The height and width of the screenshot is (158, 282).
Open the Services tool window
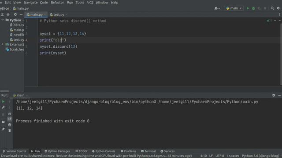click(x=167, y=151)
